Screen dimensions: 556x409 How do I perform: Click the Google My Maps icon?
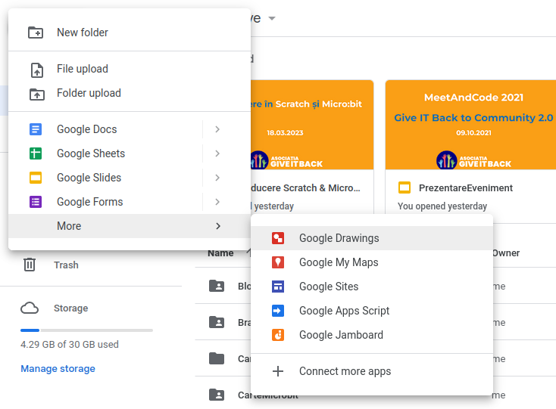click(x=278, y=262)
